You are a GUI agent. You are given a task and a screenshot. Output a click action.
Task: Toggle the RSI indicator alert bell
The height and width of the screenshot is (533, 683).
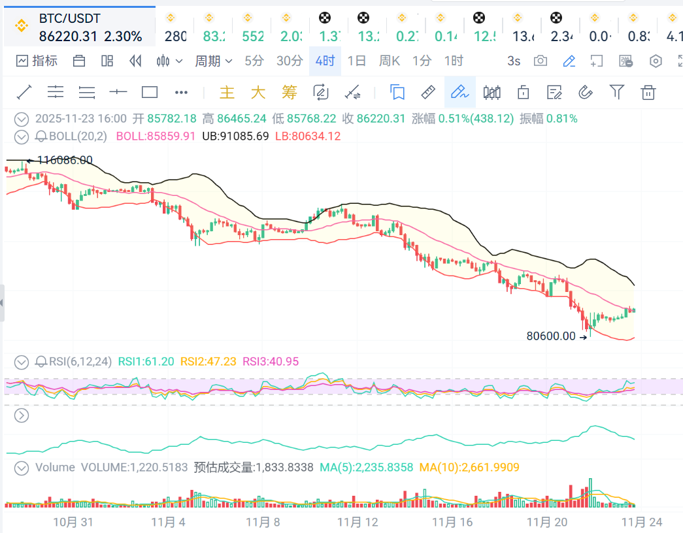(41, 362)
